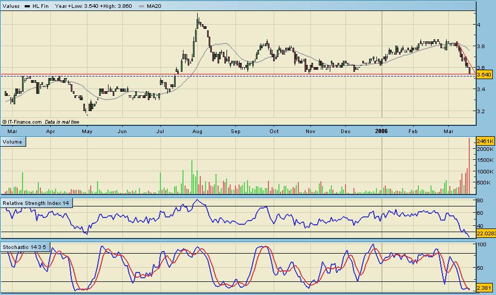The width and height of the screenshot is (496, 295).
Task: Click price axis value 3.8
Action: (x=481, y=46)
